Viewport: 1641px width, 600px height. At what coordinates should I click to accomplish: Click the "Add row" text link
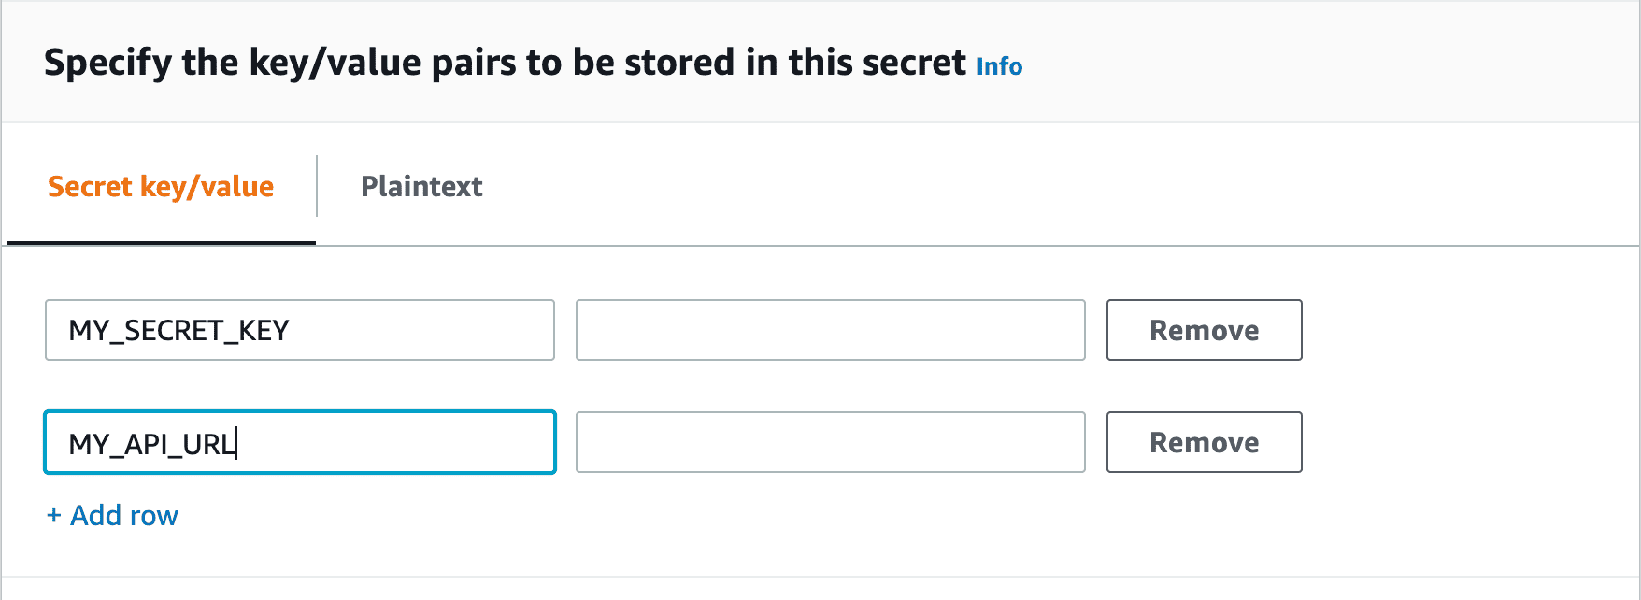click(x=124, y=515)
